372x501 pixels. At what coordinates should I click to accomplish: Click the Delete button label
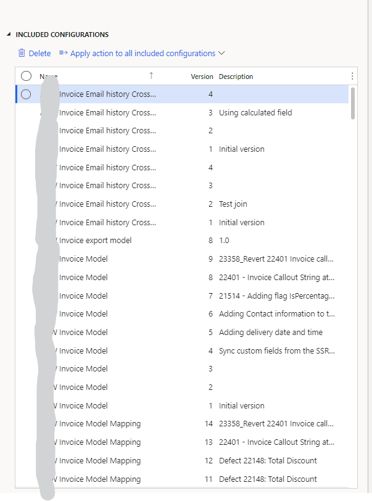[39, 54]
